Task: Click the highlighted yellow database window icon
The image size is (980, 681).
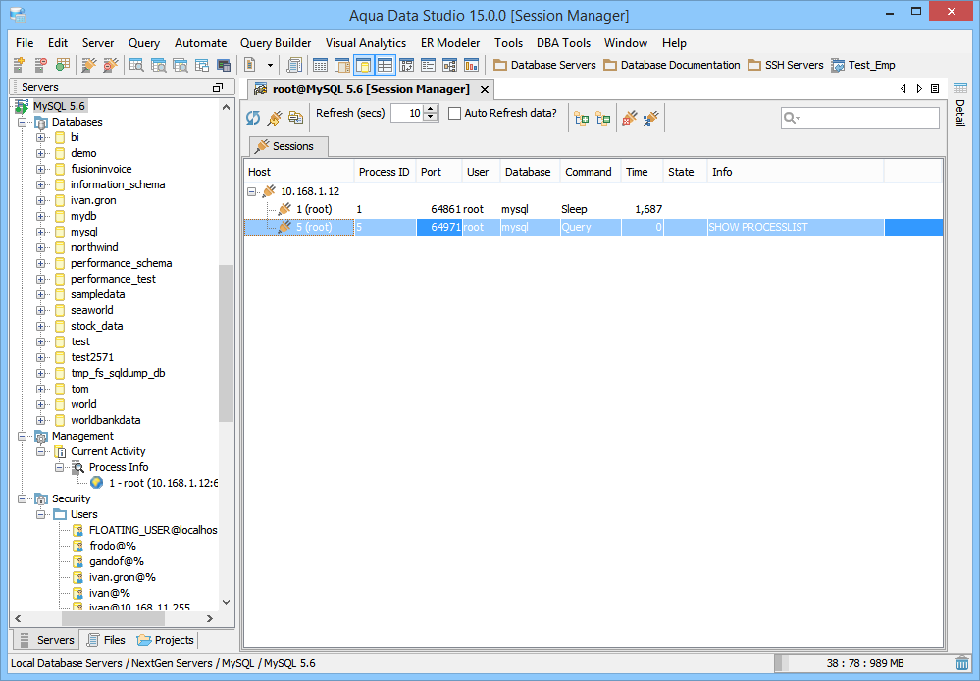Action: point(363,65)
